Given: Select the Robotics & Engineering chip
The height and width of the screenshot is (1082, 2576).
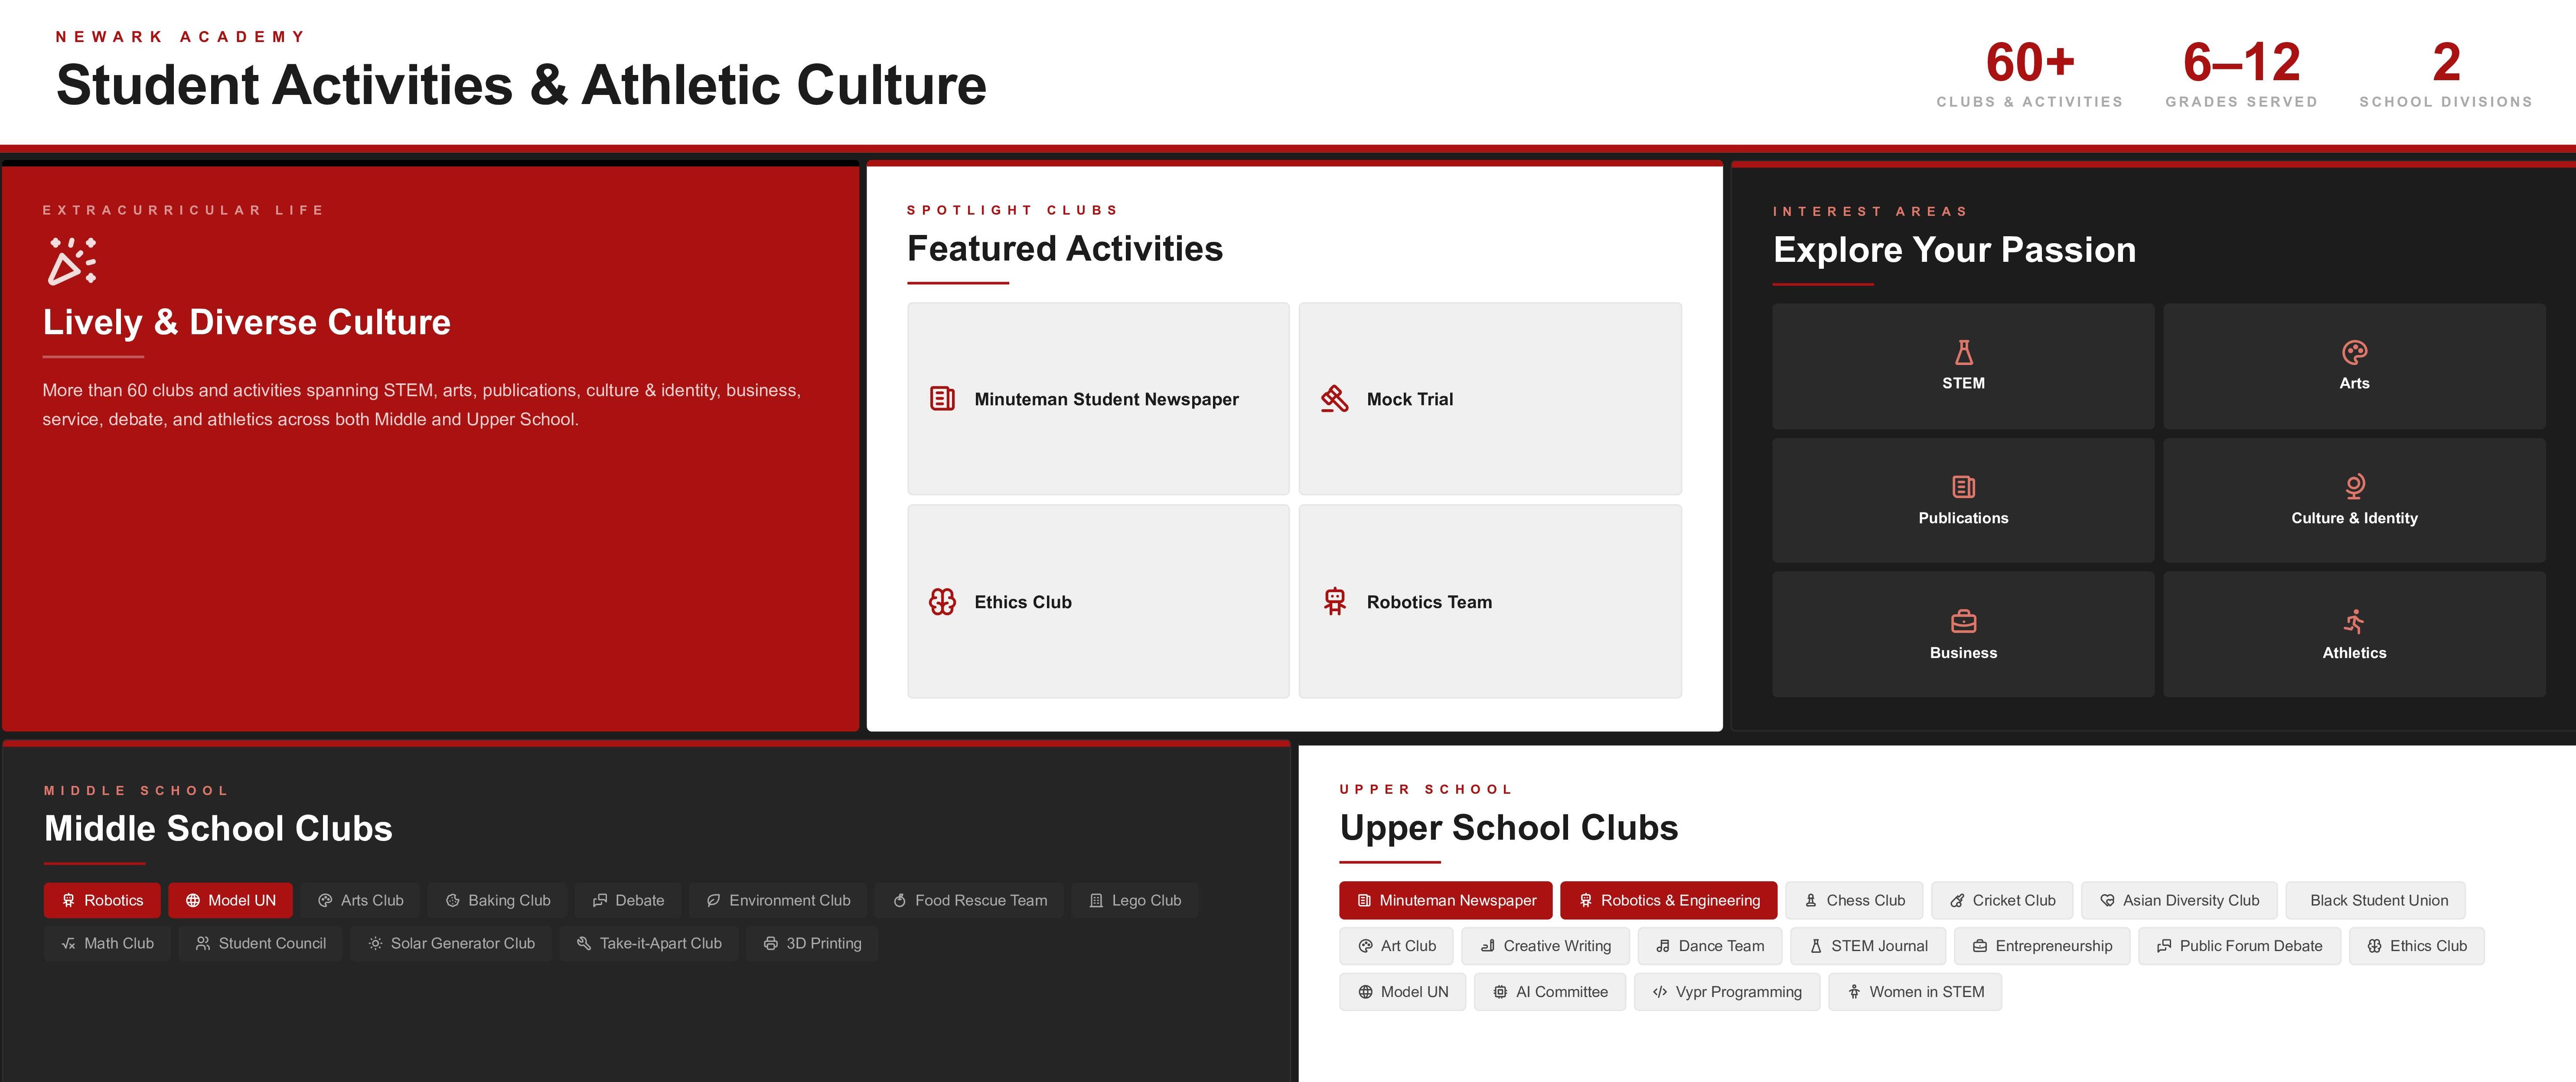Looking at the screenshot, I should (1669, 901).
